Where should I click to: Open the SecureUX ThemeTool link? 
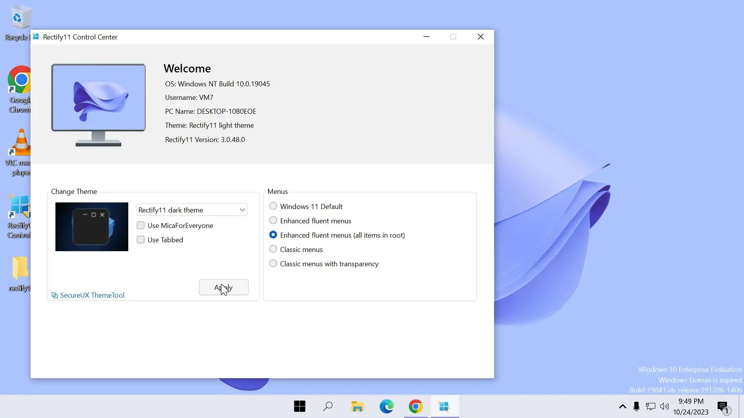[x=92, y=295]
